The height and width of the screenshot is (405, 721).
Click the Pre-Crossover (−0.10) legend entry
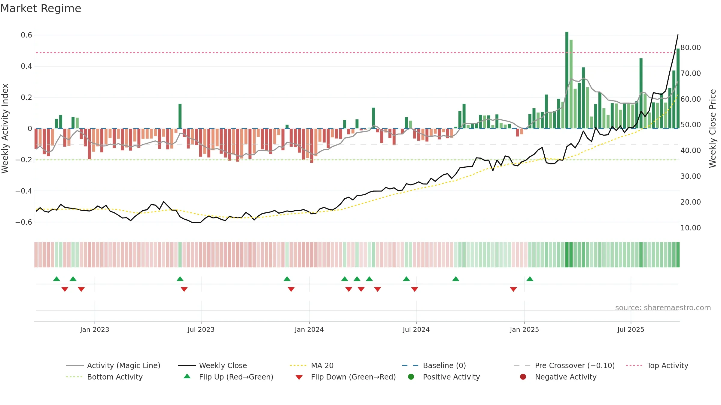click(x=564, y=365)
